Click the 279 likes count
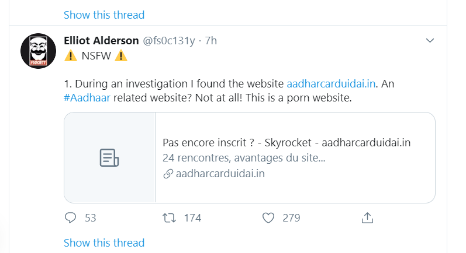Screen dimensions: 466x253 tap(291, 218)
